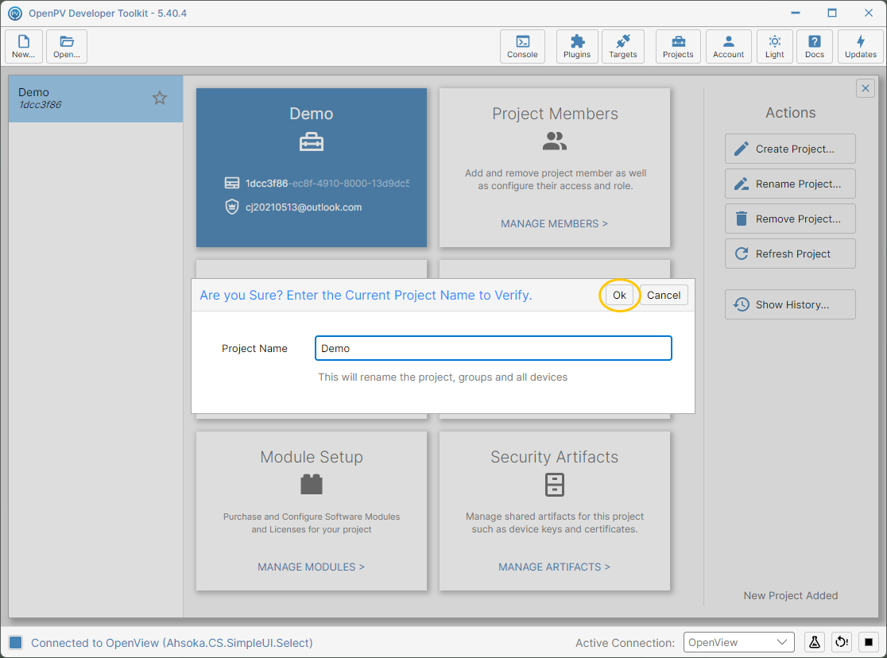The height and width of the screenshot is (658, 887).
Task: Cancel the rename verification dialog
Action: 664,296
